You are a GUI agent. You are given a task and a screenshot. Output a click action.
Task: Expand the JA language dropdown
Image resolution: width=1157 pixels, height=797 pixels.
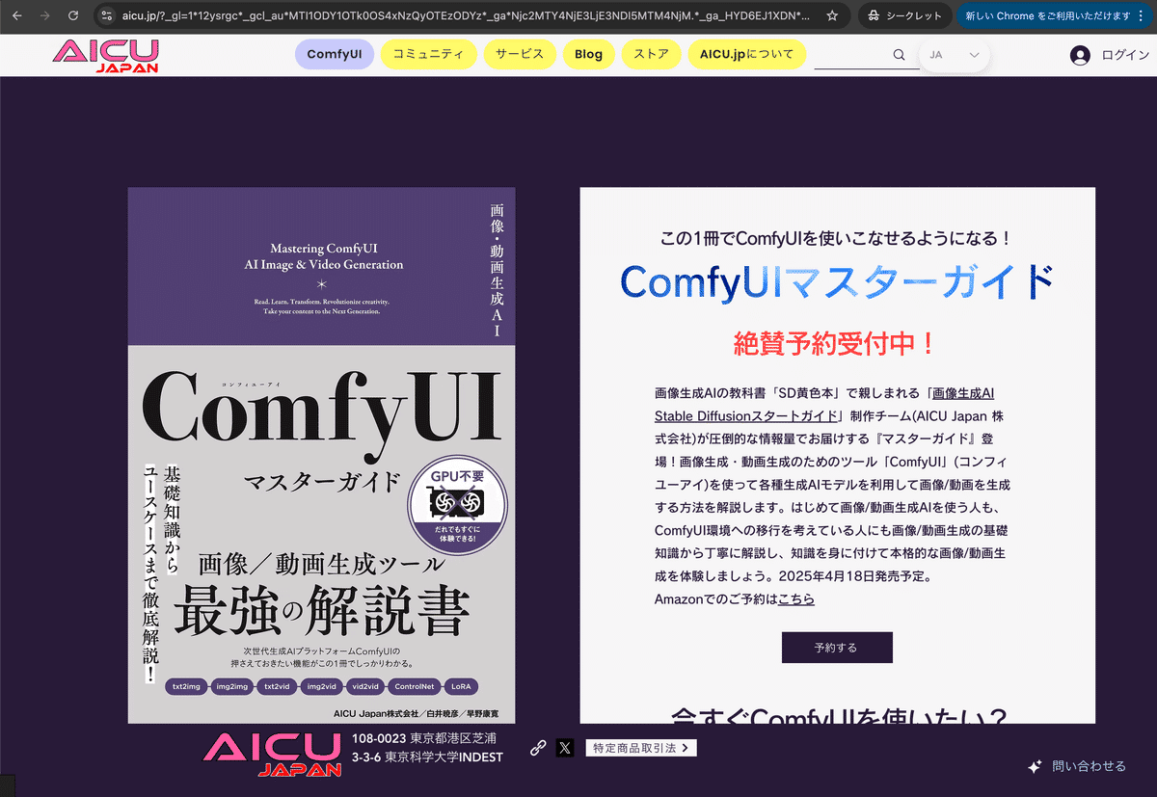pyautogui.click(x=955, y=55)
